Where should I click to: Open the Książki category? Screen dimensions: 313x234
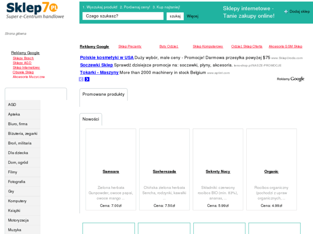(x=22, y=210)
